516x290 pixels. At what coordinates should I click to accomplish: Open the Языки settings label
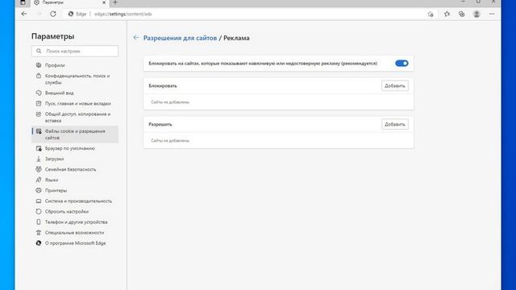(52, 180)
